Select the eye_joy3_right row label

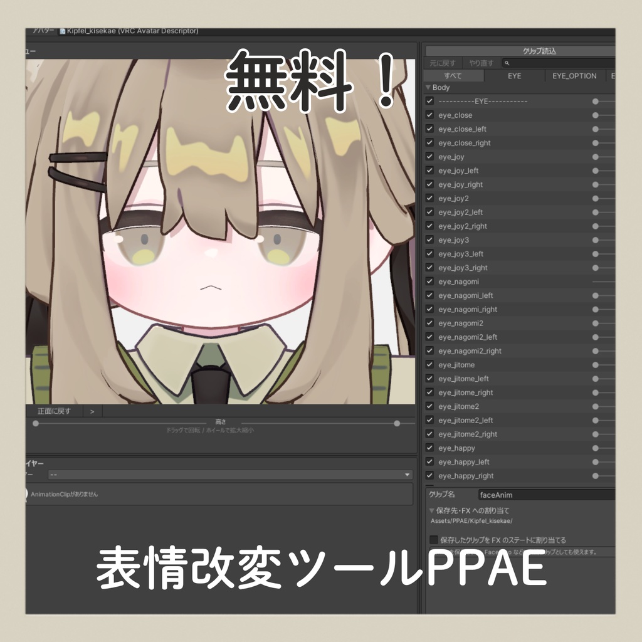[x=463, y=268]
